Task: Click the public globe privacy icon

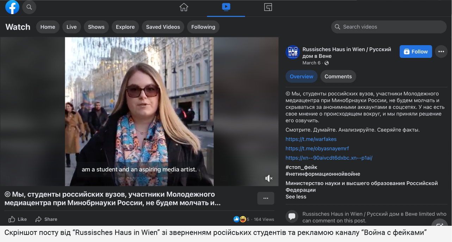Action: tap(327, 63)
